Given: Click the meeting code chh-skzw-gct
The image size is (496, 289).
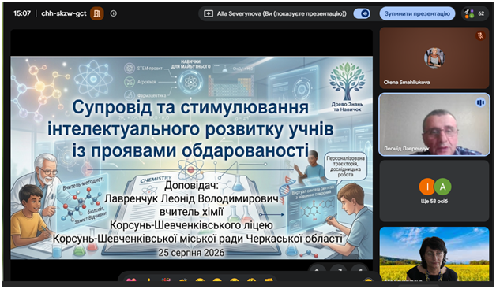Looking at the screenshot, I should [64, 13].
